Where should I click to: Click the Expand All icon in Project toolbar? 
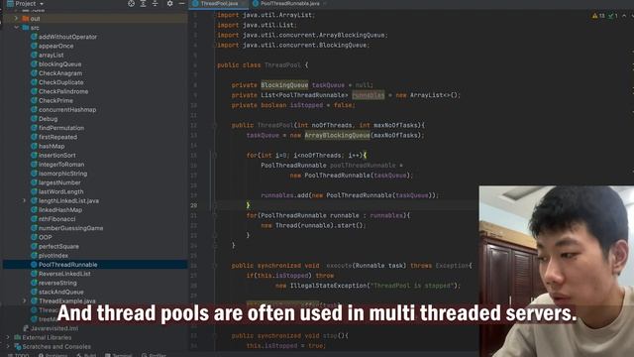143,3
